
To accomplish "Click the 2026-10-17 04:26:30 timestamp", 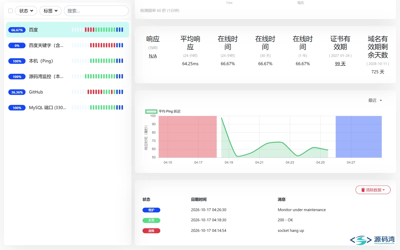I will [x=208, y=210].
